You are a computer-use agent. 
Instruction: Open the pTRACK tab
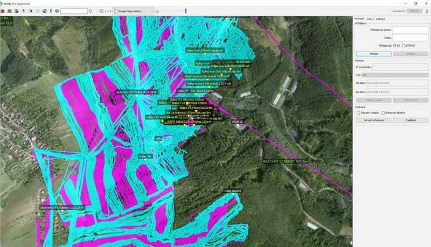coord(380,19)
